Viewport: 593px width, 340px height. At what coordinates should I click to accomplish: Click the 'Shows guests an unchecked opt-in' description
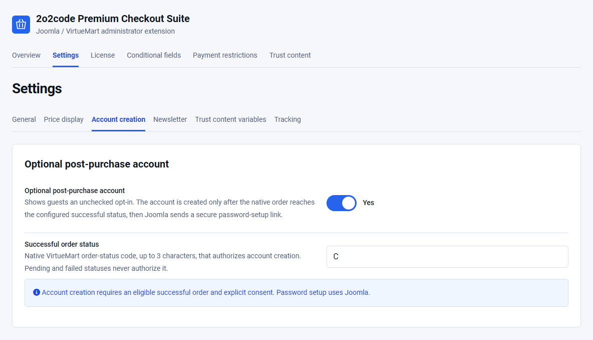(x=169, y=209)
